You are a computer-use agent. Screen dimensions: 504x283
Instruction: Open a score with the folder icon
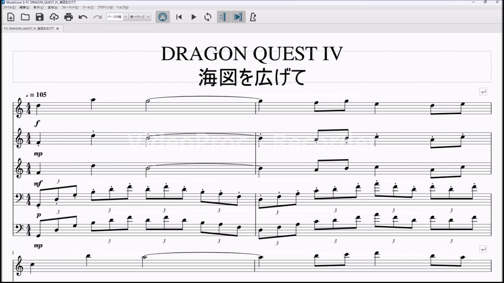25,17
